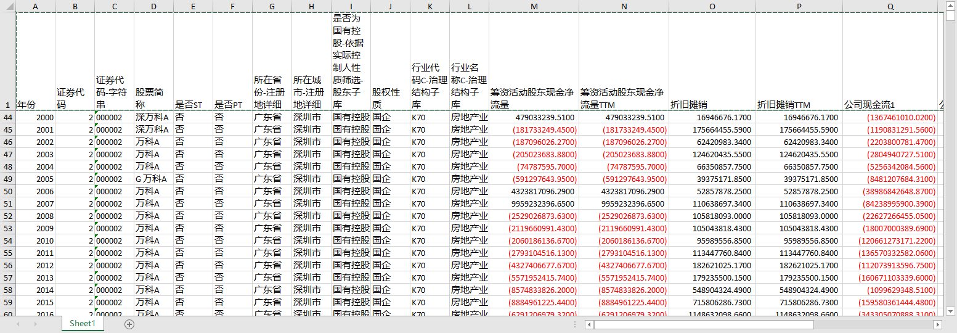Add a new sheet with the plus button
Screen dimensions: 957x333
tap(129, 324)
